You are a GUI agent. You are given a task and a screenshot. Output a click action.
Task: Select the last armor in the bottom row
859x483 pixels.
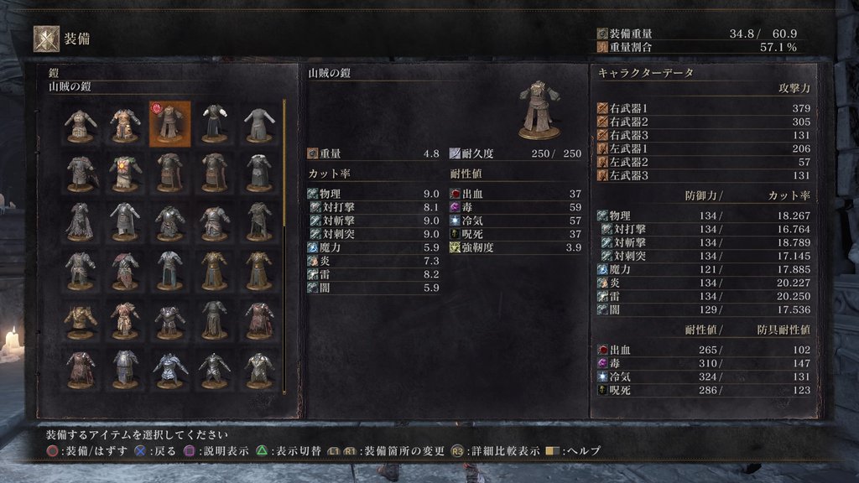pyautogui.click(x=259, y=370)
